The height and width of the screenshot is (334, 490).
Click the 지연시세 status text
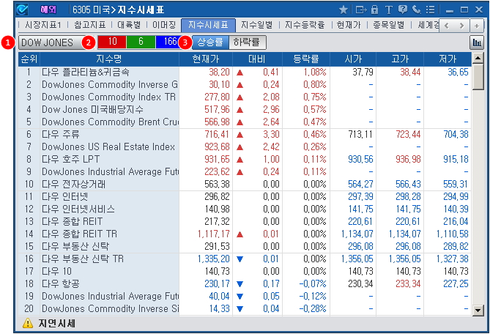57,323
